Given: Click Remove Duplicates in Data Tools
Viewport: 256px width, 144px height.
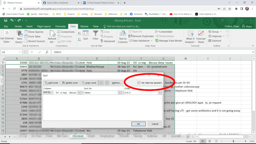Looking at the screenshot, I should click(x=141, y=36).
